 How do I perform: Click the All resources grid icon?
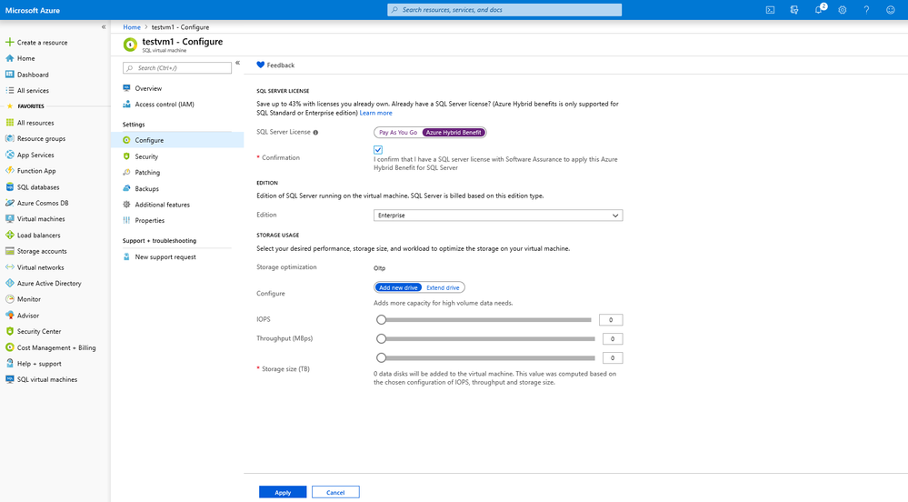(9, 123)
